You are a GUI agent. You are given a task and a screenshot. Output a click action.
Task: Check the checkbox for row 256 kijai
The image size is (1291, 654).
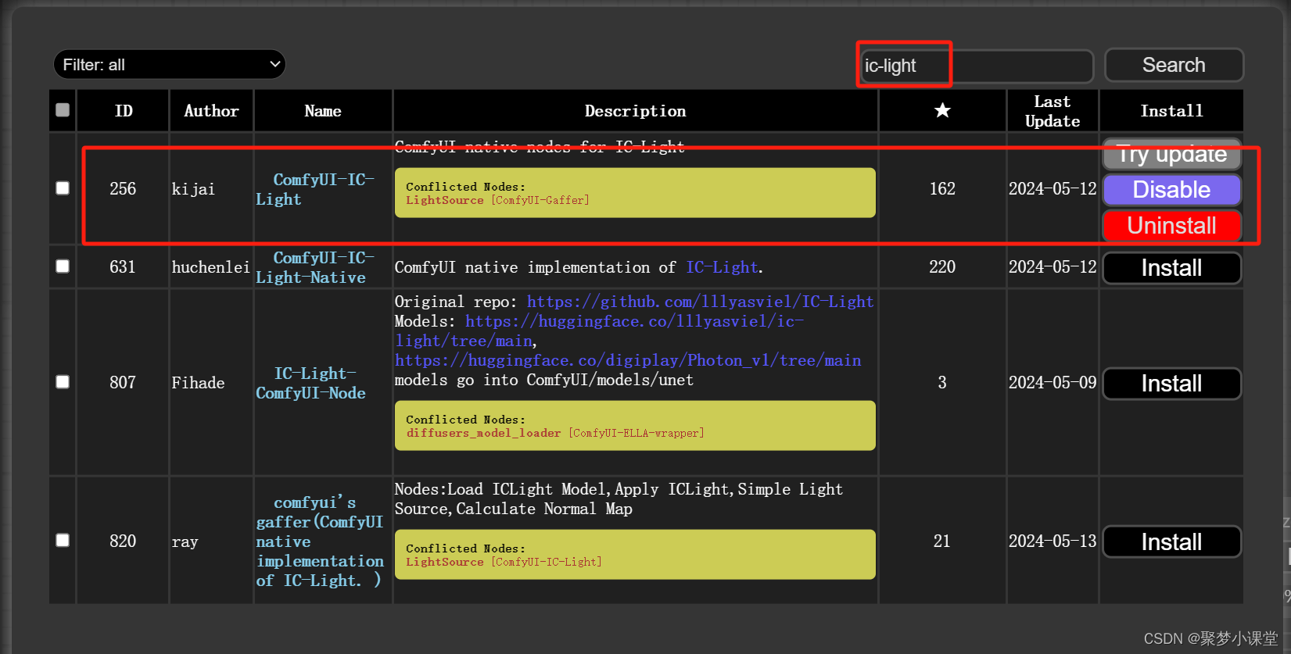coord(63,188)
